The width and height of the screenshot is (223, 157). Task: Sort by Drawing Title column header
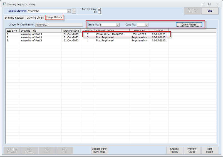41,31
